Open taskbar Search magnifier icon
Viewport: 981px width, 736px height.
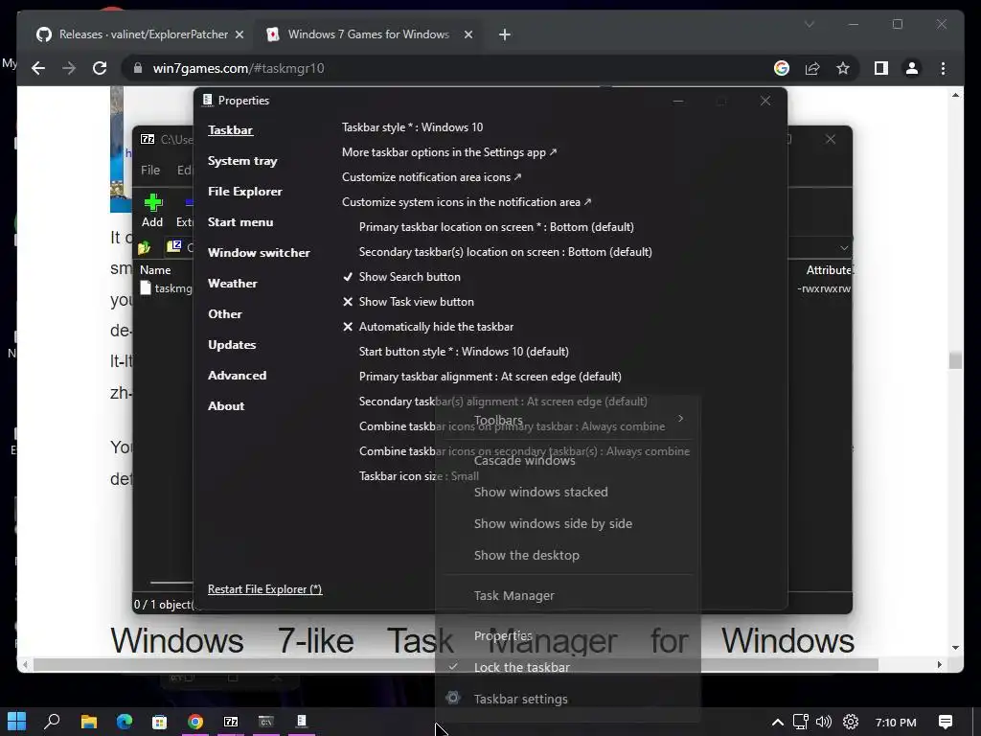(x=53, y=722)
